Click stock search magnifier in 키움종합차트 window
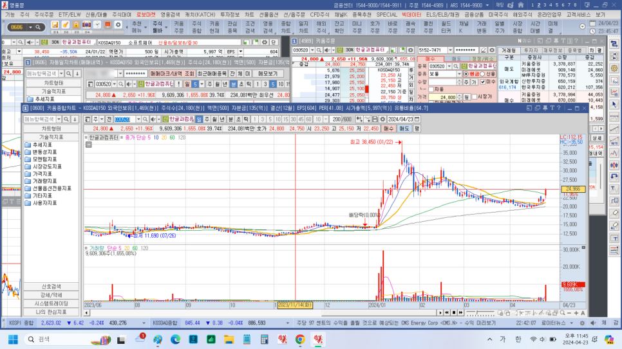The width and height of the screenshot is (622, 349). (x=145, y=120)
